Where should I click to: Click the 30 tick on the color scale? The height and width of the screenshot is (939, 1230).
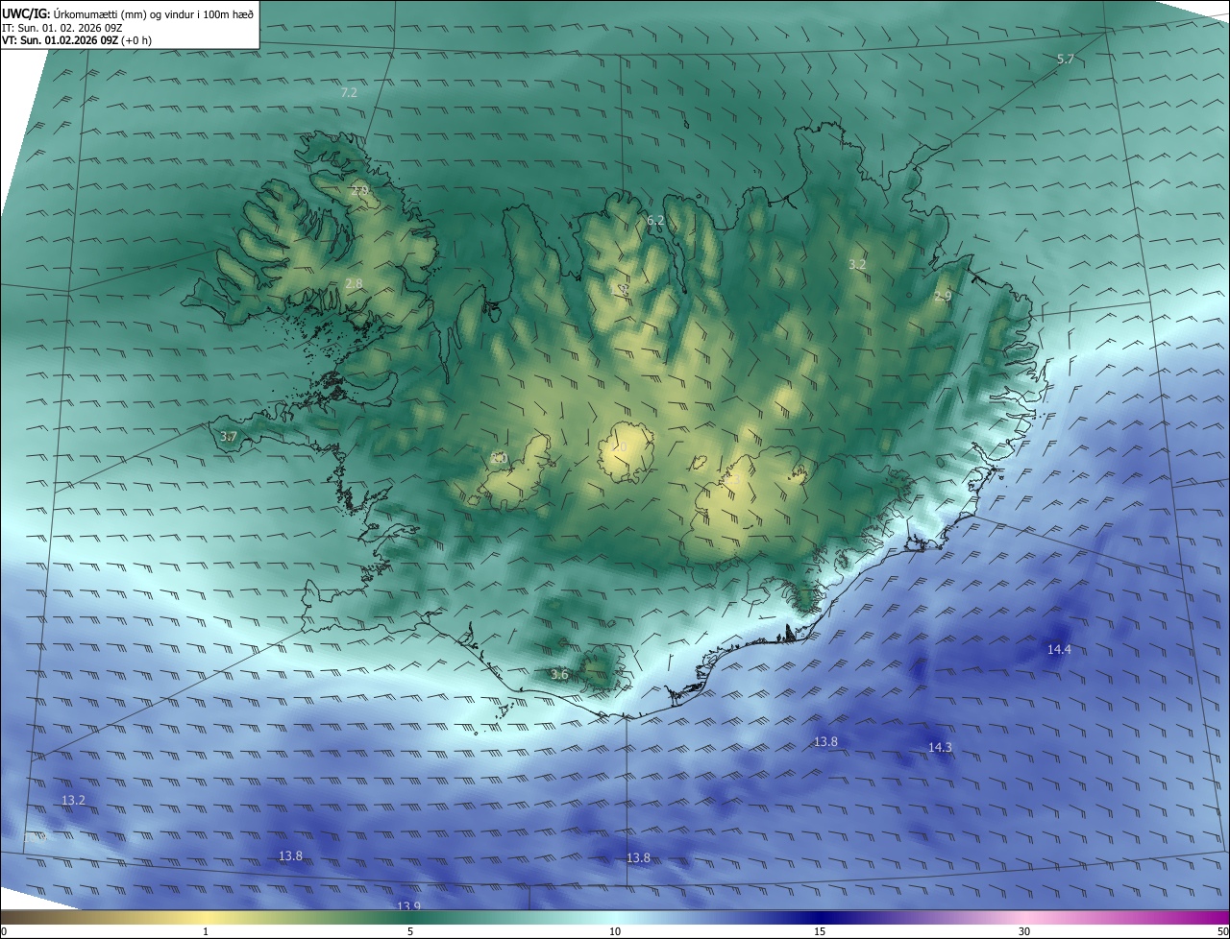pos(1024,931)
